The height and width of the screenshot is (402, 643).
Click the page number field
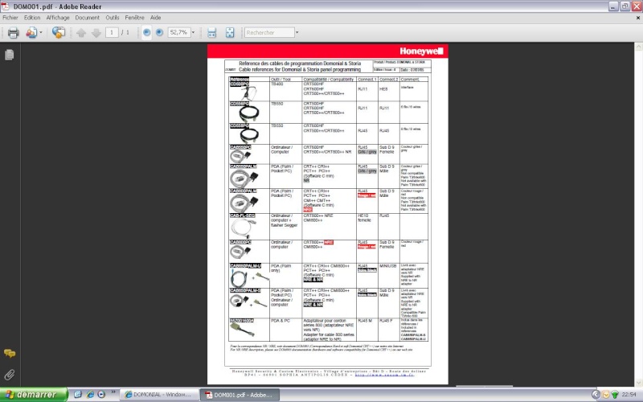point(112,32)
